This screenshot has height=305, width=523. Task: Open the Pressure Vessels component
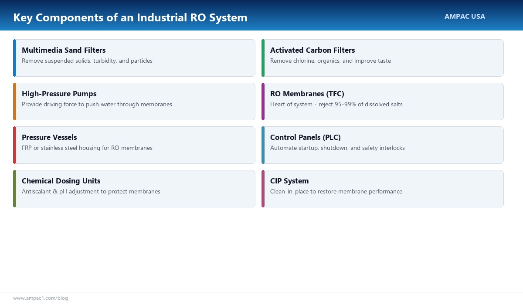134,145
